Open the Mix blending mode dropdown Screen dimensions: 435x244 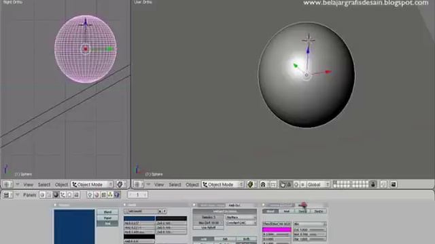pyautogui.click(x=310, y=224)
